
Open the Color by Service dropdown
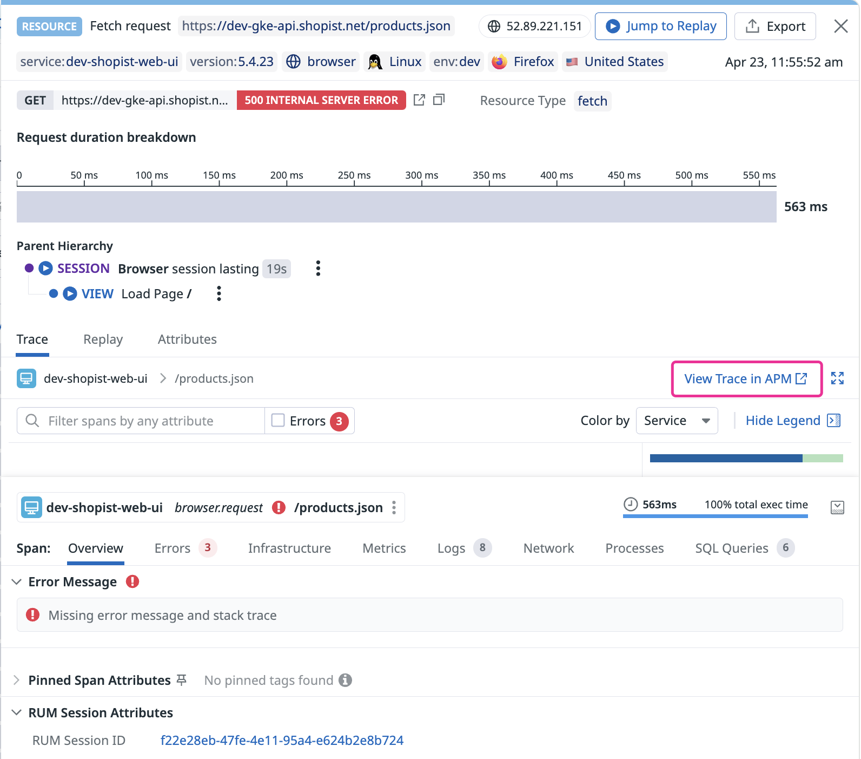coord(677,421)
